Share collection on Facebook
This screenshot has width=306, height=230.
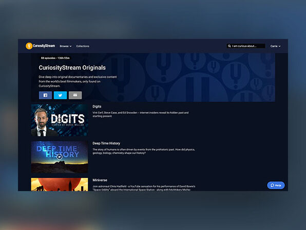point(45,95)
